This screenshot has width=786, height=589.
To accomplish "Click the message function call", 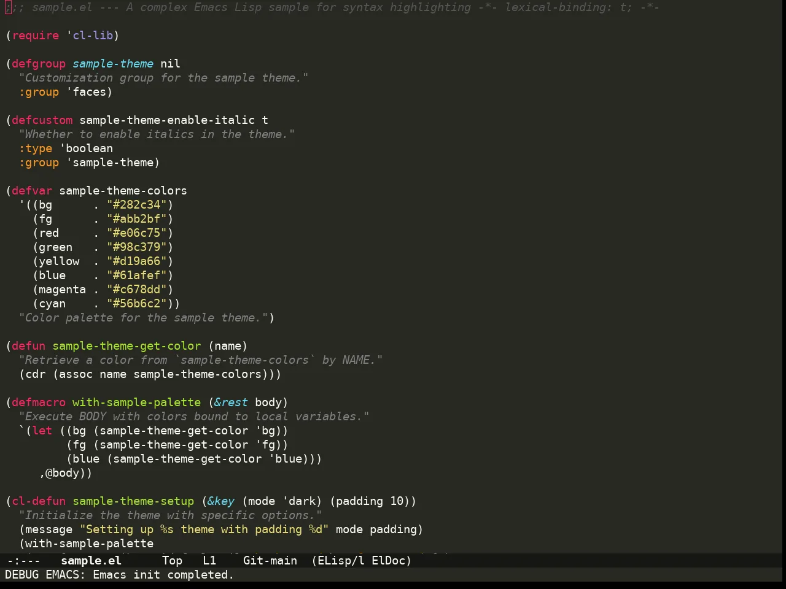I will [x=49, y=529].
